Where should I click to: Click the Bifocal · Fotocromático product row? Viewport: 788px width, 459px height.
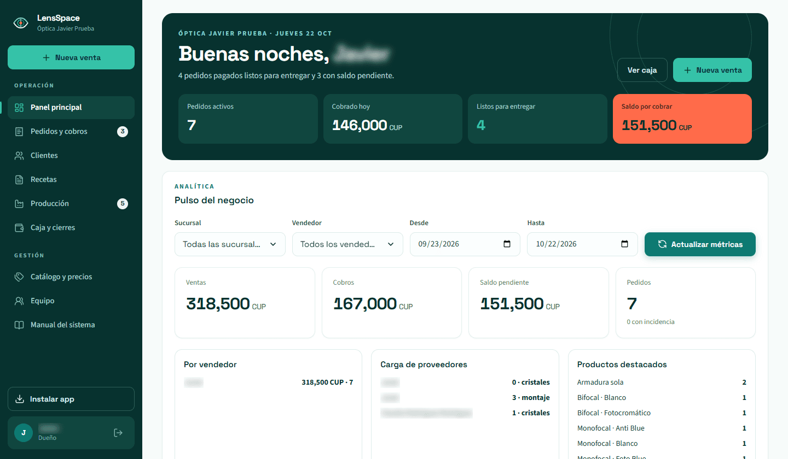point(662,413)
